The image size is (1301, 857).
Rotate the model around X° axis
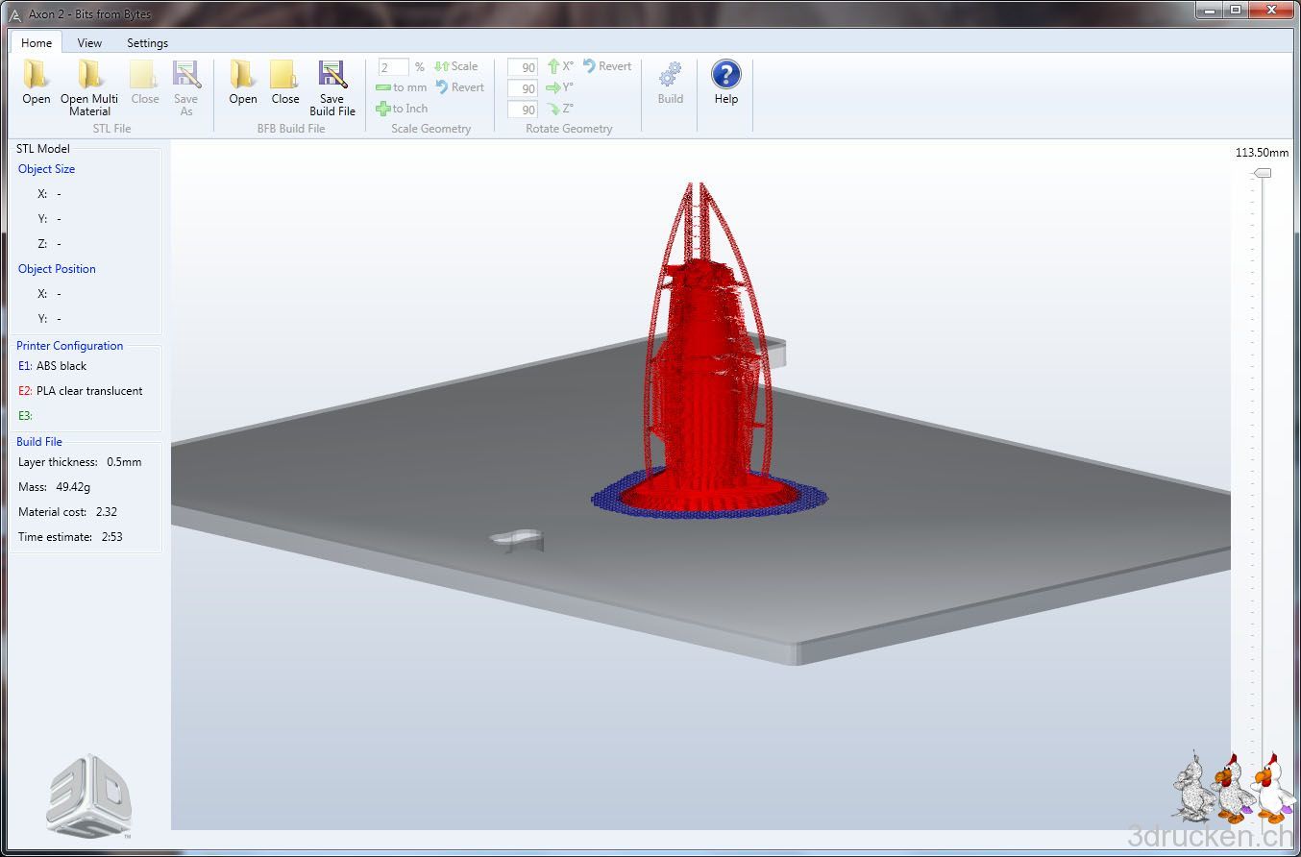click(x=560, y=66)
